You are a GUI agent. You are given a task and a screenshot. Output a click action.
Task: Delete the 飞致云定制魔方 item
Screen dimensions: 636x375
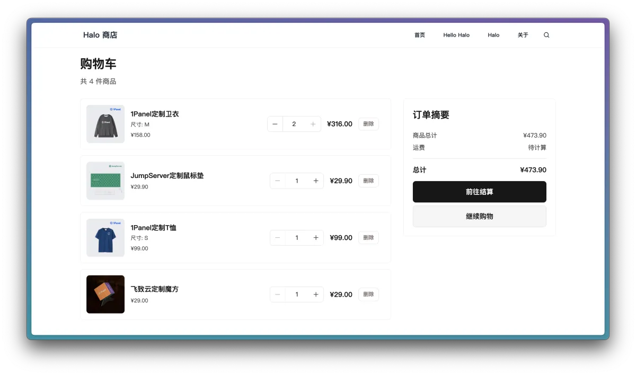368,294
